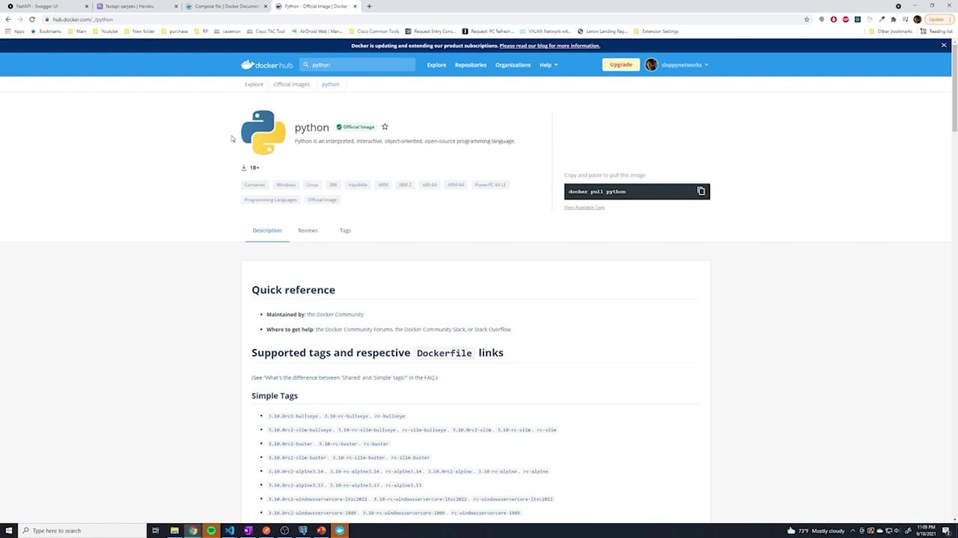Switch to Chrome on the taskbar
958x538 pixels.
pyautogui.click(x=192, y=531)
